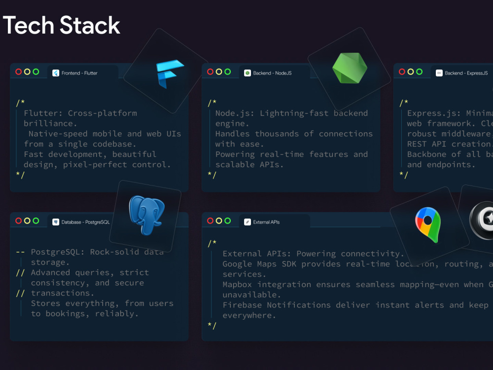Screen dimensions: 493x370
Task: Click the small icon in Backend - ExpressJS tab
Action: 439,73
